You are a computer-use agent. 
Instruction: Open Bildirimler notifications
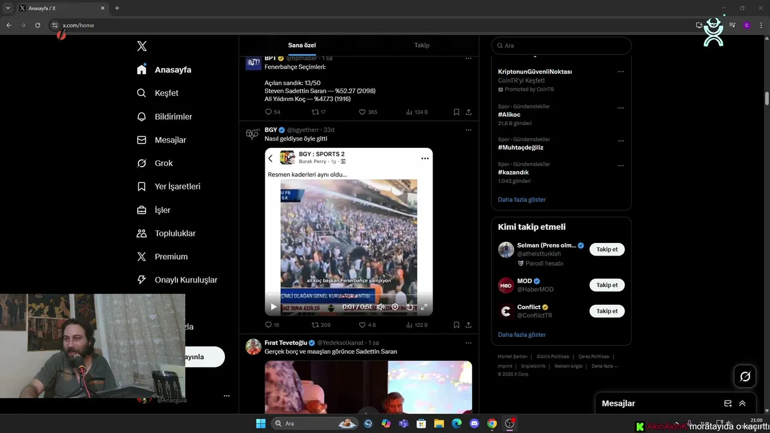164,117
